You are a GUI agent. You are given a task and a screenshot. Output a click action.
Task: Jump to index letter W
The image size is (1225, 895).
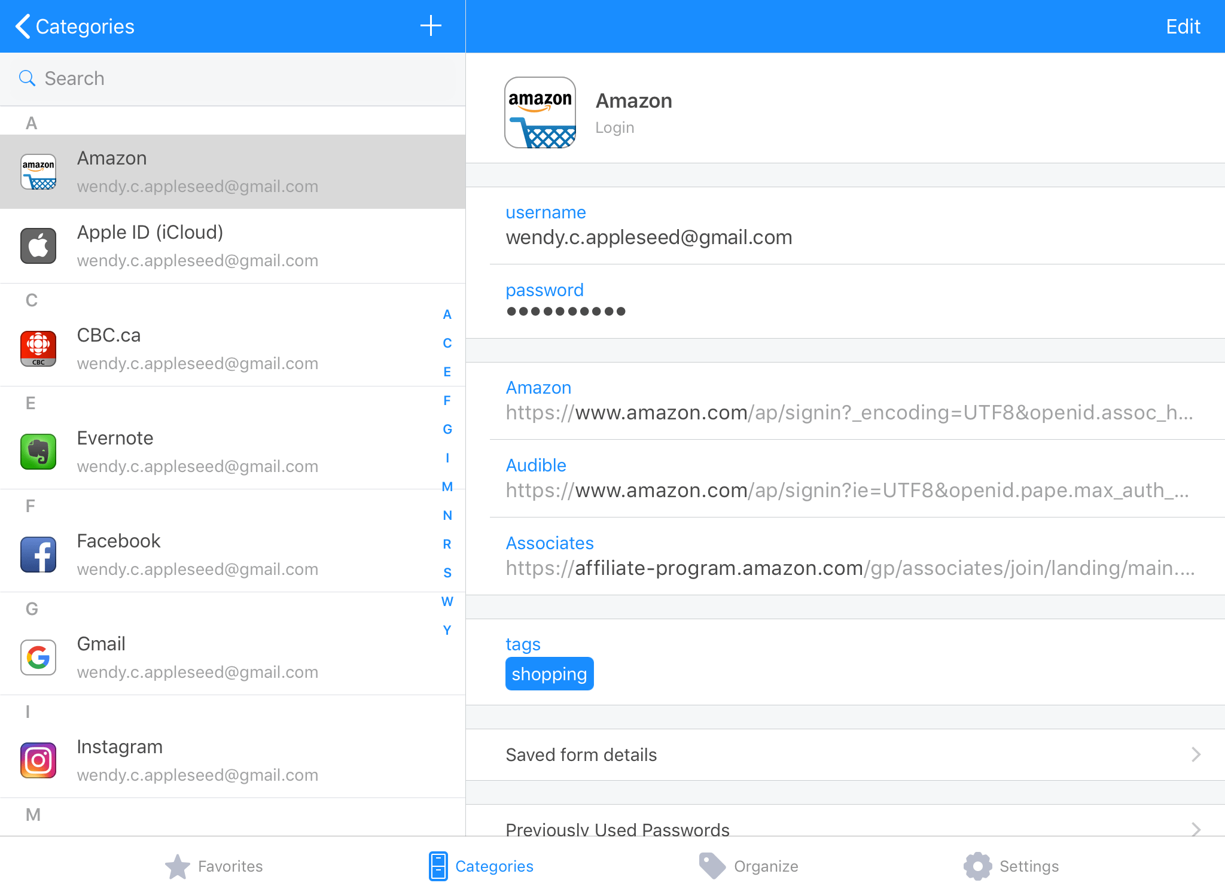447,602
